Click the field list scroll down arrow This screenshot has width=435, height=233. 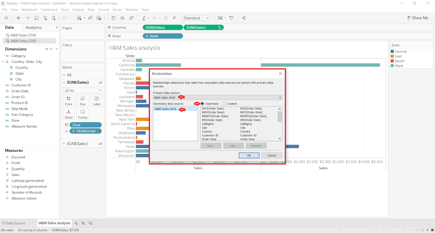[x=280, y=139]
